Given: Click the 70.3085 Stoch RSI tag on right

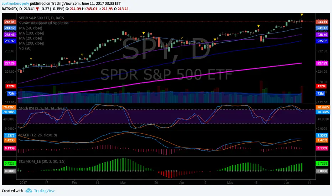Looking at the screenshot, I should click(323, 112).
